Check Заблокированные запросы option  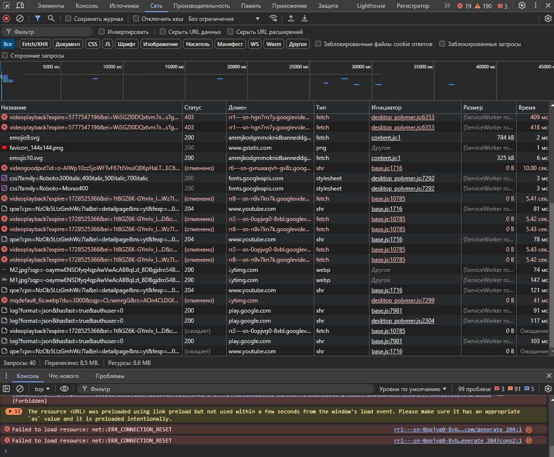(442, 44)
